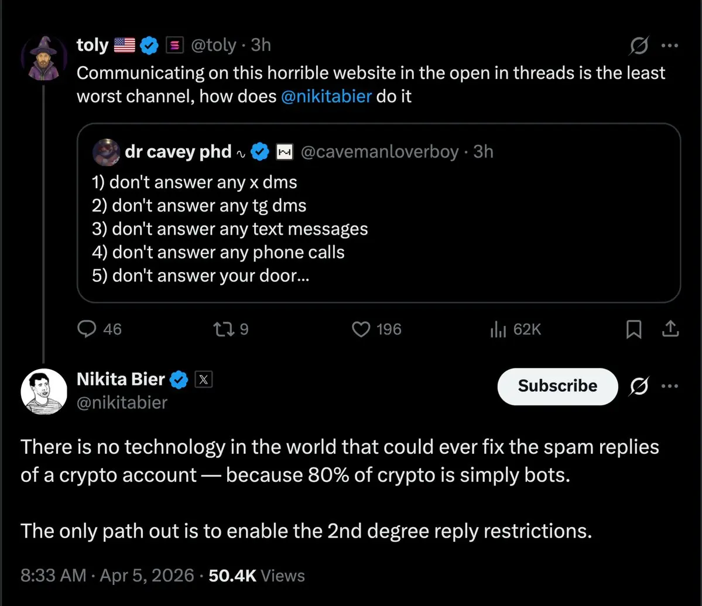702x606 pixels.
Task: Open the quoted post from dr cavey phd
Action: click(x=378, y=228)
